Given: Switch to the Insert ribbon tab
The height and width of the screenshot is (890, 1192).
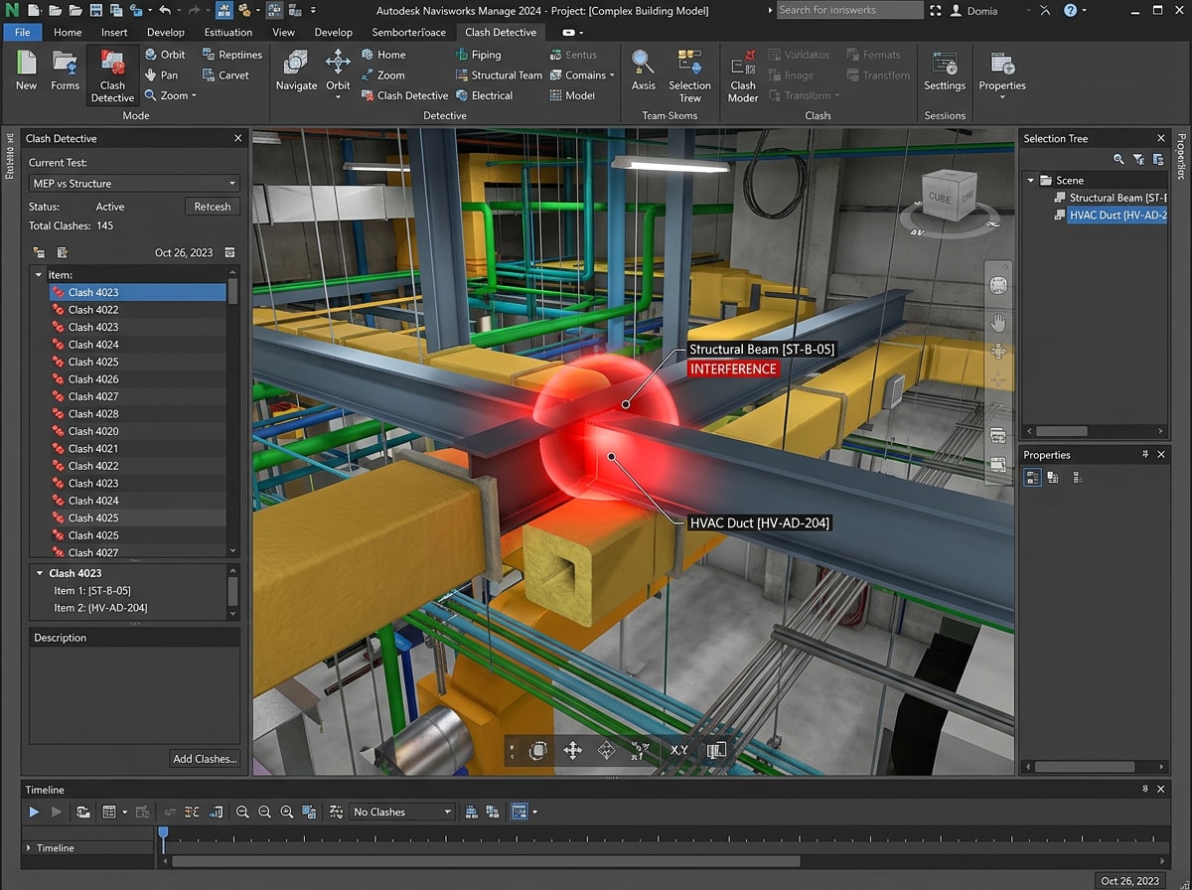Looking at the screenshot, I should [114, 32].
